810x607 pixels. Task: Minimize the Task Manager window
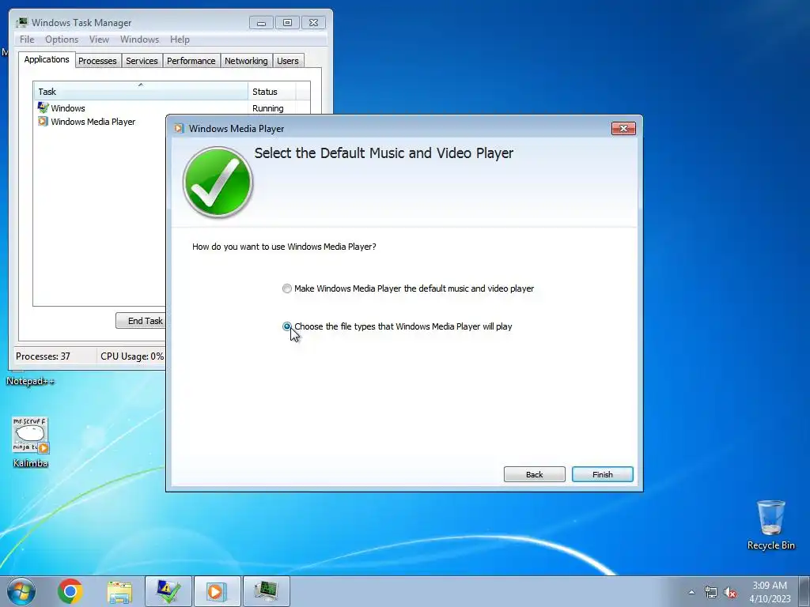click(261, 23)
